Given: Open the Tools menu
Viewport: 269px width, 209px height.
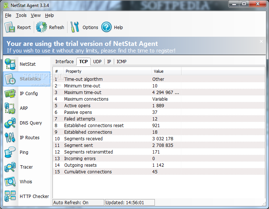Looking at the screenshot, I should (x=21, y=15).
